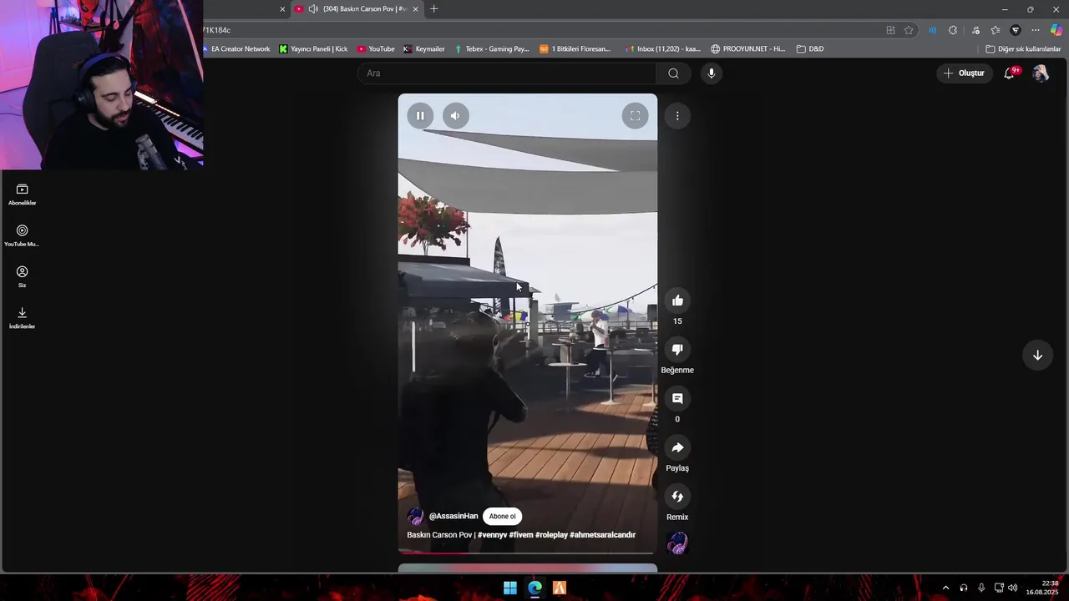Click the read aloud icon in toolbar
Viewport: 1069px width, 601px height.
click(x=932, y=30)
